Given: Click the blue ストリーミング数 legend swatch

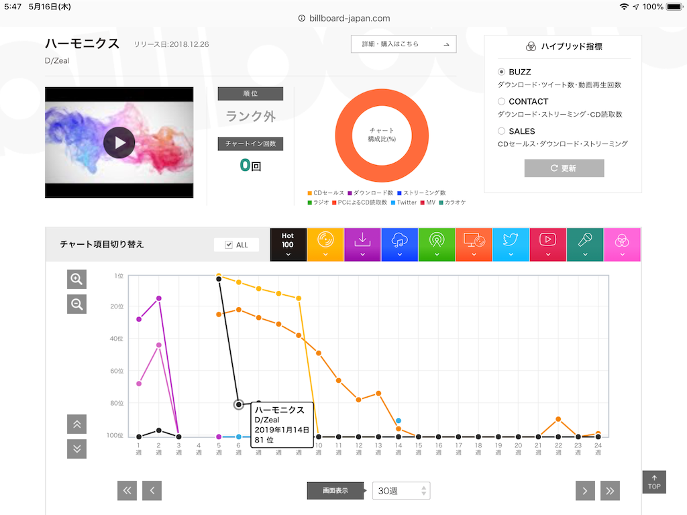Looking at the screenshot, I should [x=400, y=193].
